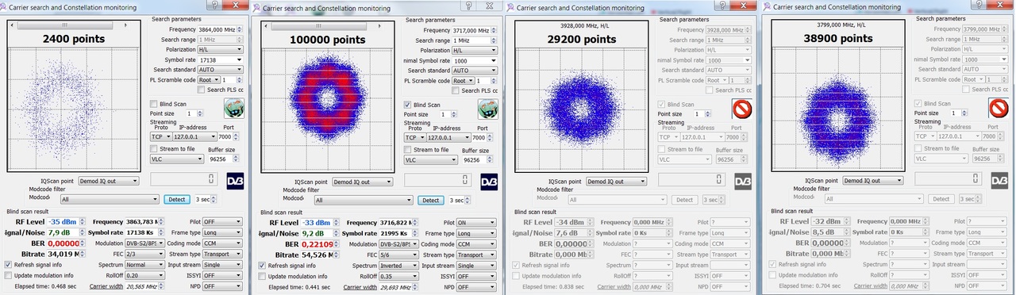The width and height of the screenshot is (1016, 295).
Task: Click the DVB logo in 3928 MHz window
Action: coord(743,181)
